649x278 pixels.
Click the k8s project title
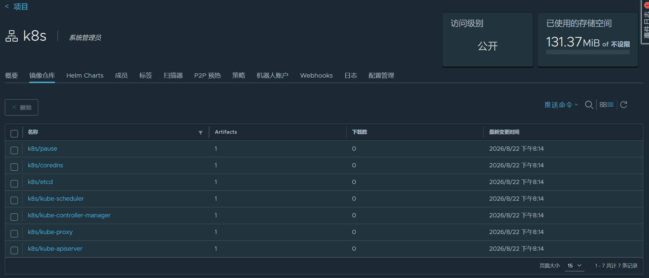coord(35,36)
